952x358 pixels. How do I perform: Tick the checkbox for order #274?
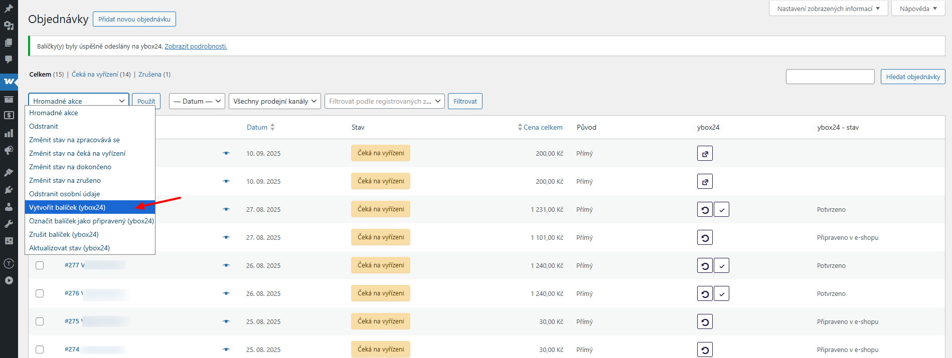coord(40,349)
